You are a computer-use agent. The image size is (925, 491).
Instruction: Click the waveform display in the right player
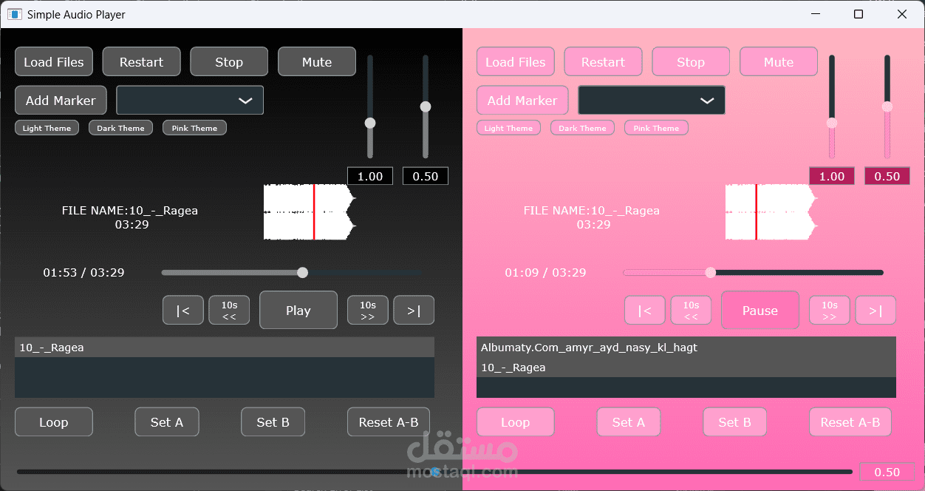pyautogui.click(x=769, y=212)
